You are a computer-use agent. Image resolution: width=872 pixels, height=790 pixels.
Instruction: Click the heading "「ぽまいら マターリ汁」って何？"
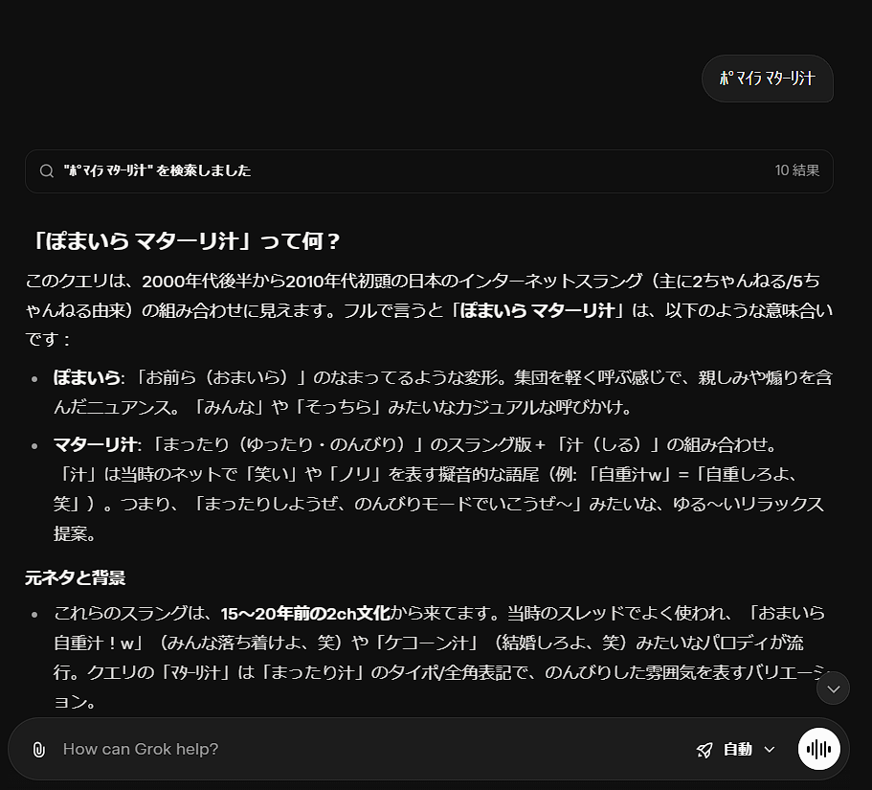[183, 240]
